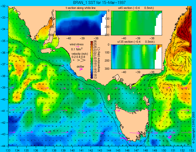Click the -32 latitude axis label
The width and height of the screenshot is (196, 152).
(x=3, y=6)
